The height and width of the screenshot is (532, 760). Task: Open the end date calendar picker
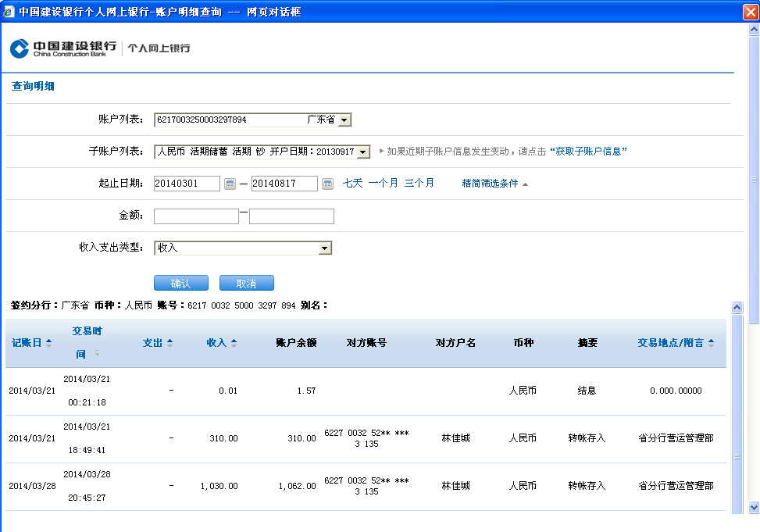(327, 184)
